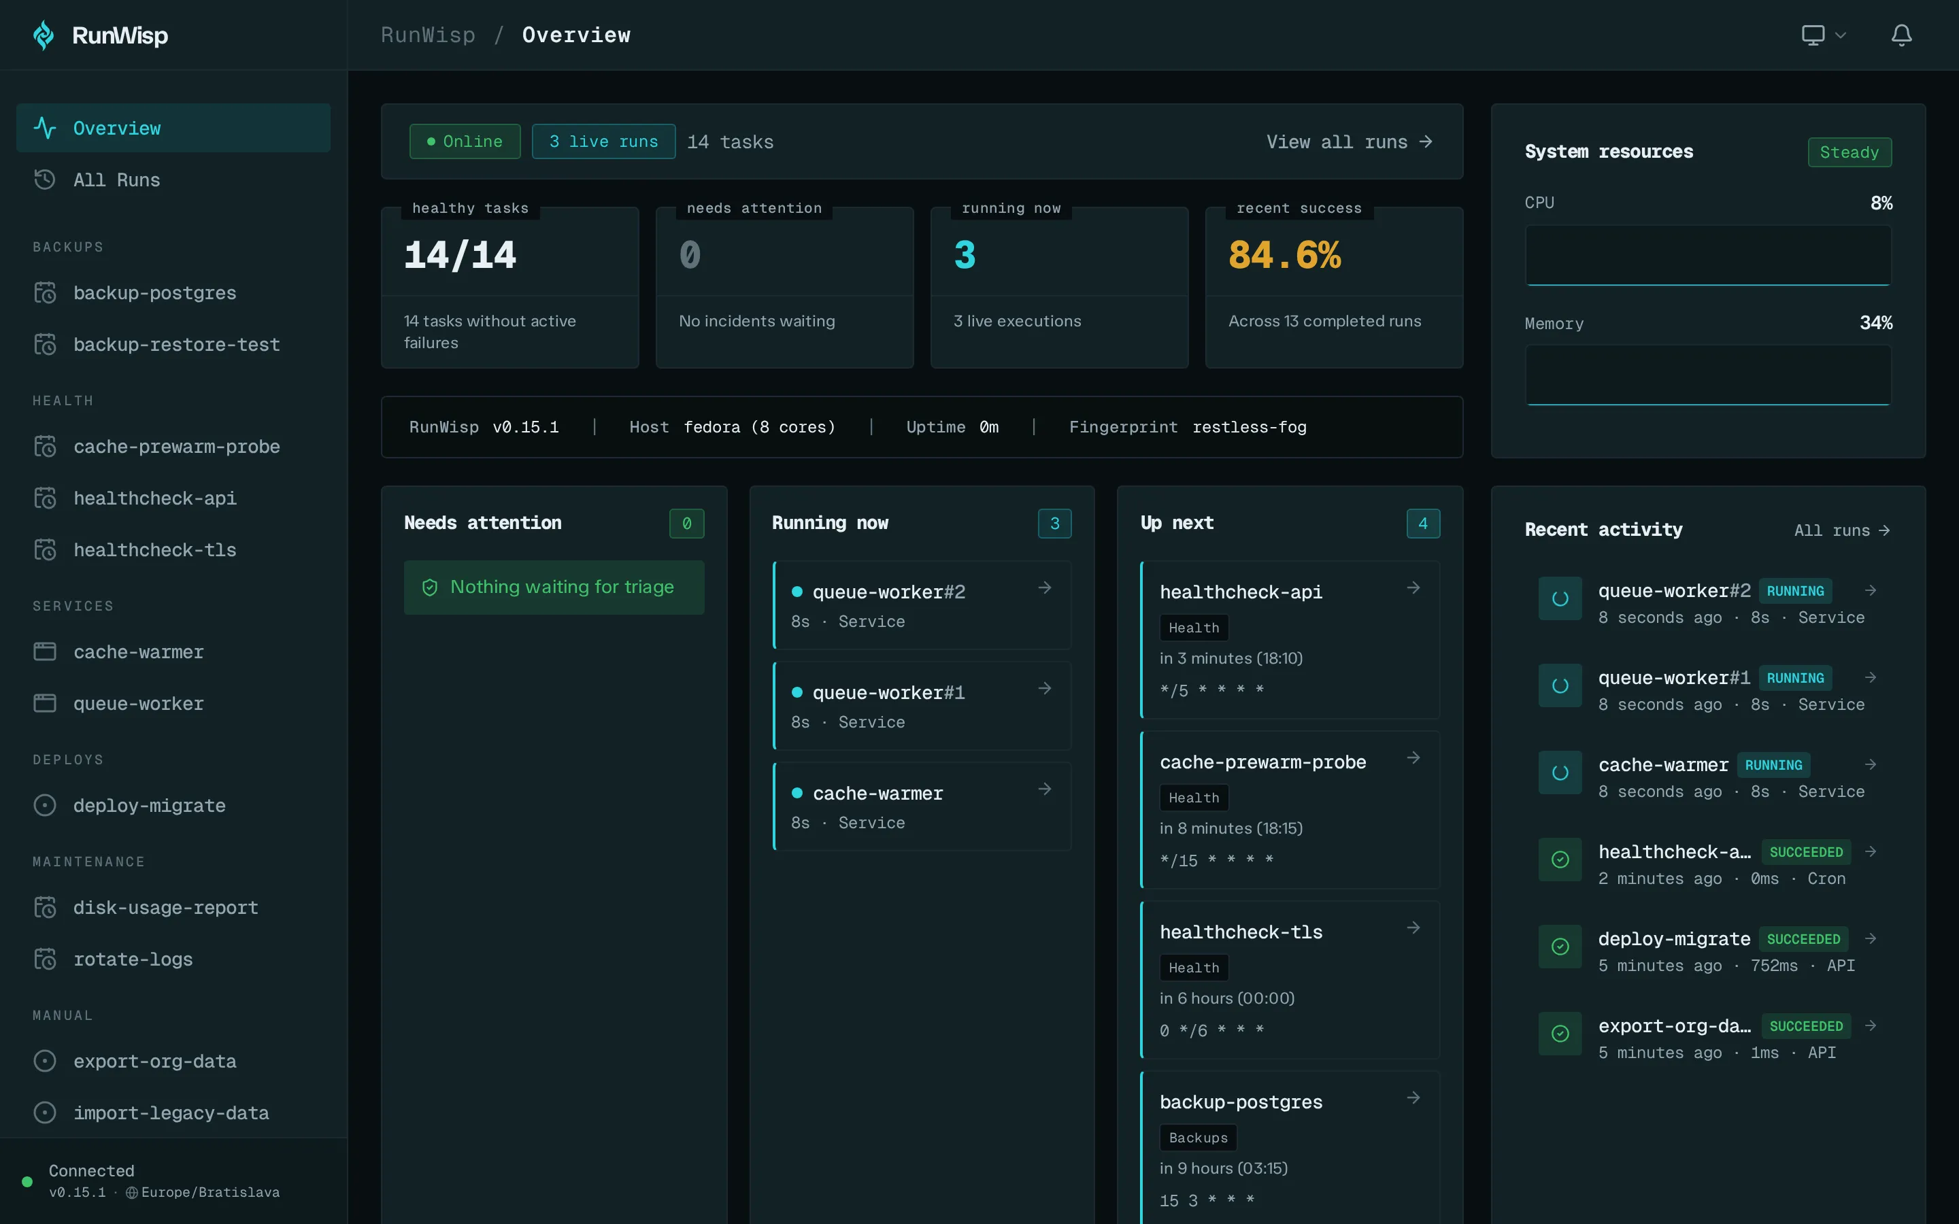Click the Up next count badge 4
Screen dimensions: 1959x1224
point(1423,524)
